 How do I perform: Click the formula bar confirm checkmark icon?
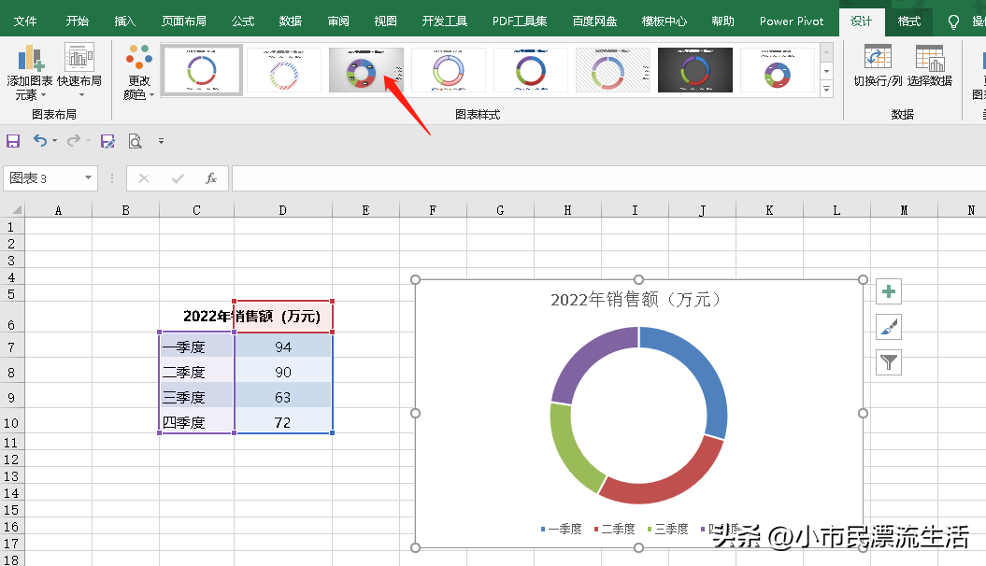(x=178, y=178)
